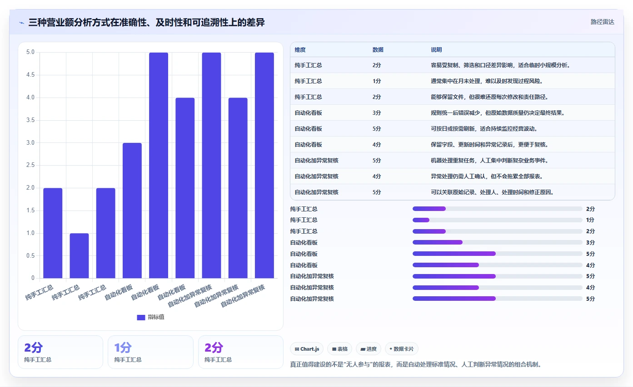Click the 自动化看板 chart bar reaching 4.0
The height and width of the screenshot is (387, 633).
185,188
